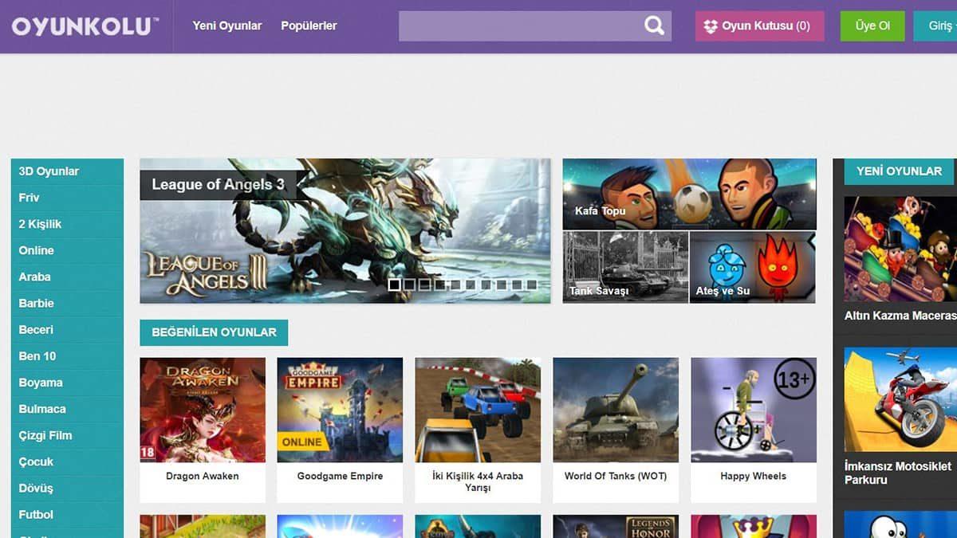The width and height of the screenshot is (957, 538).
Task: Launch the Ateş ve Su game
Action: click(x=752, y=267)
